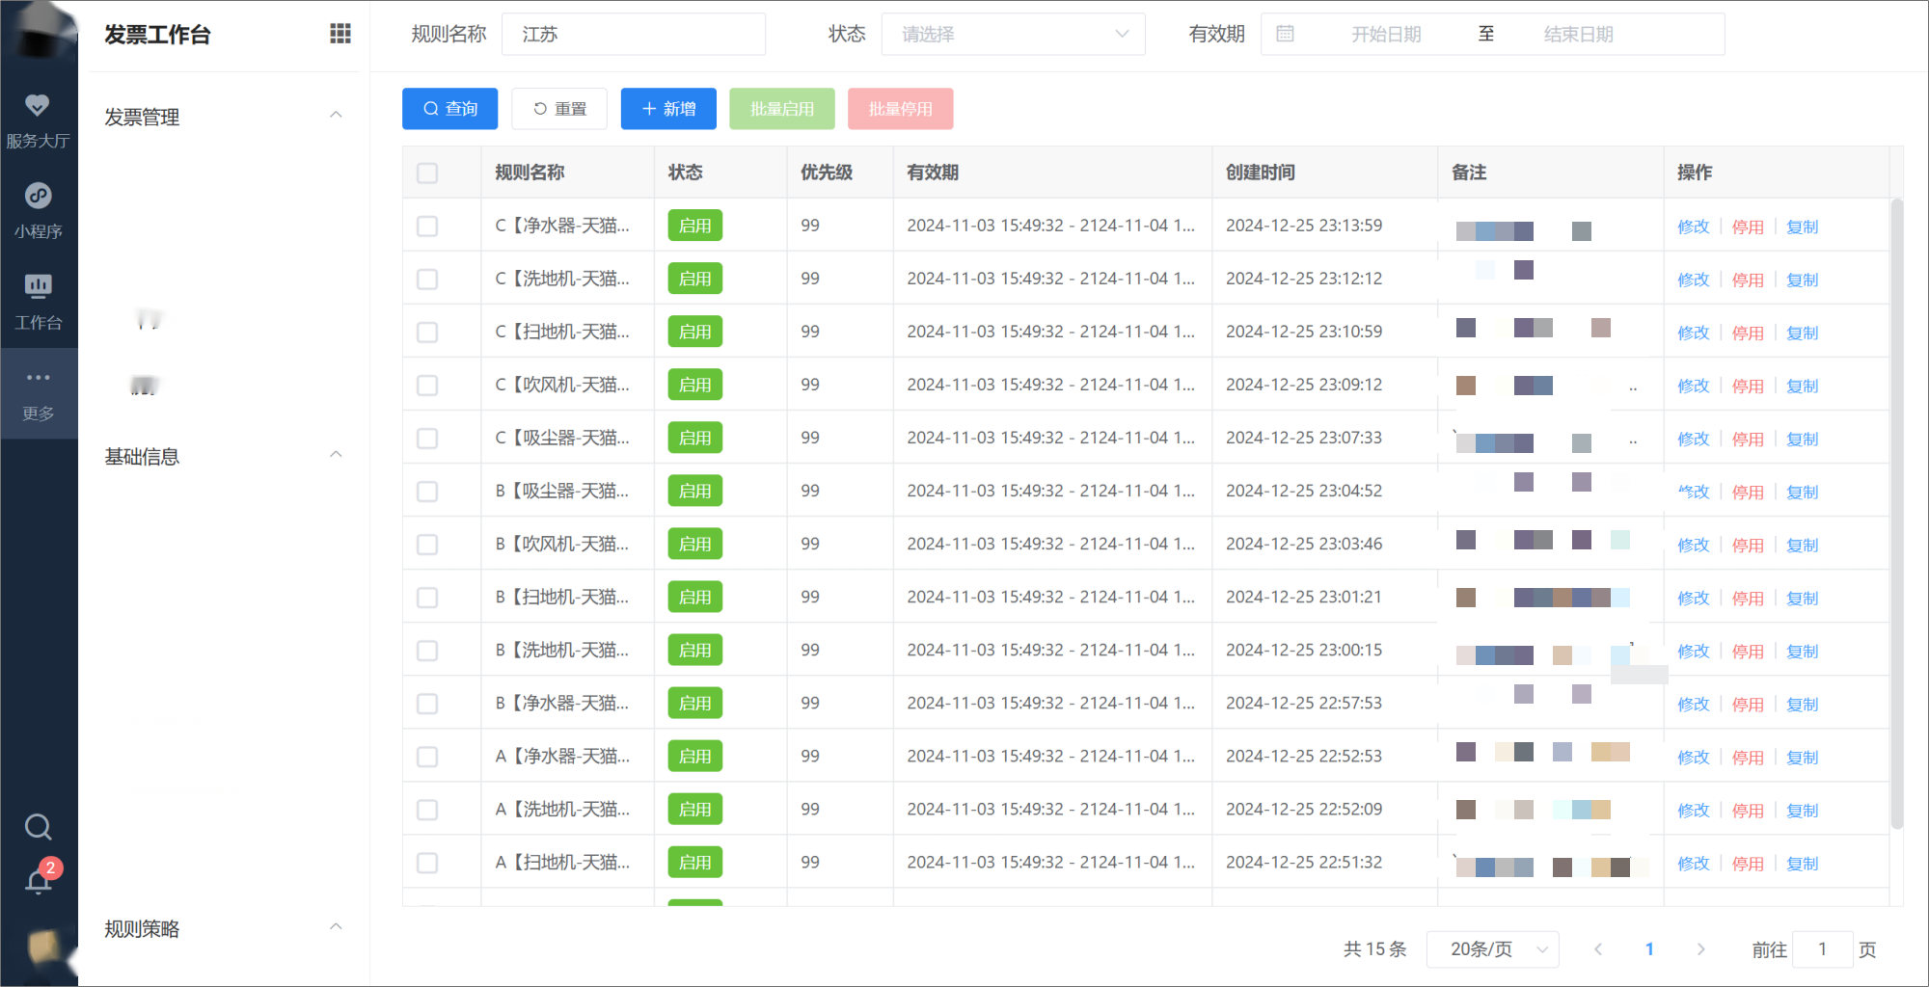Collapse the 基础信息 menu section
Viewport: 1929px width, 987px height.
tap(336, 454)
